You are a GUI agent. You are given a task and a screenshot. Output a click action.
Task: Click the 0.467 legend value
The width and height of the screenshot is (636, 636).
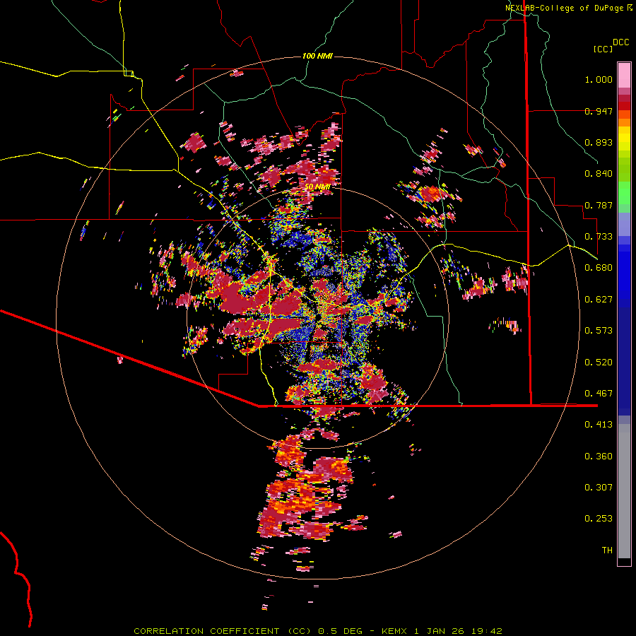tap(599, 394)
